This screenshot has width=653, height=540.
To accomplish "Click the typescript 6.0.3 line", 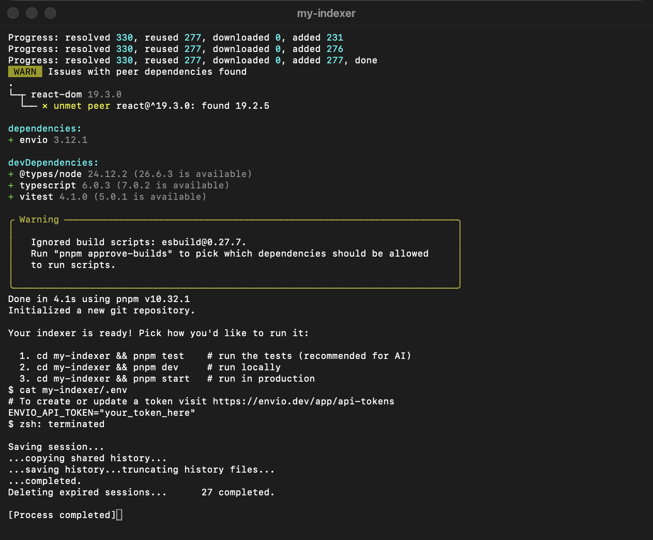I will pos(119,186).
